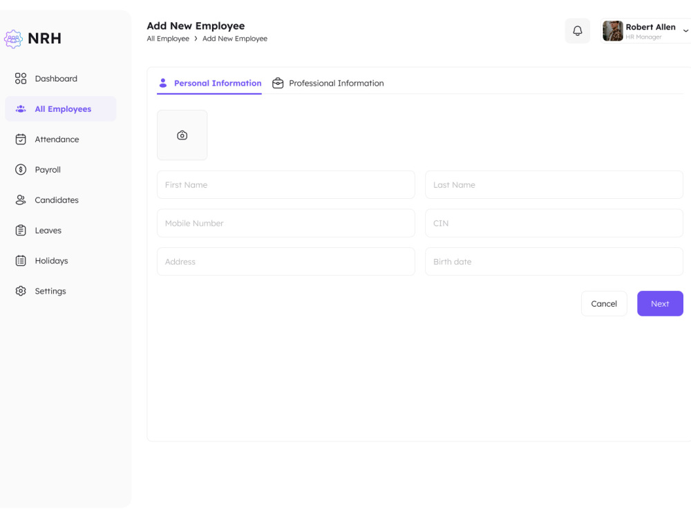The height and width of the screenshot is (518, 691).
Task: Focus the Address input field
Action: tap(286, 262)
